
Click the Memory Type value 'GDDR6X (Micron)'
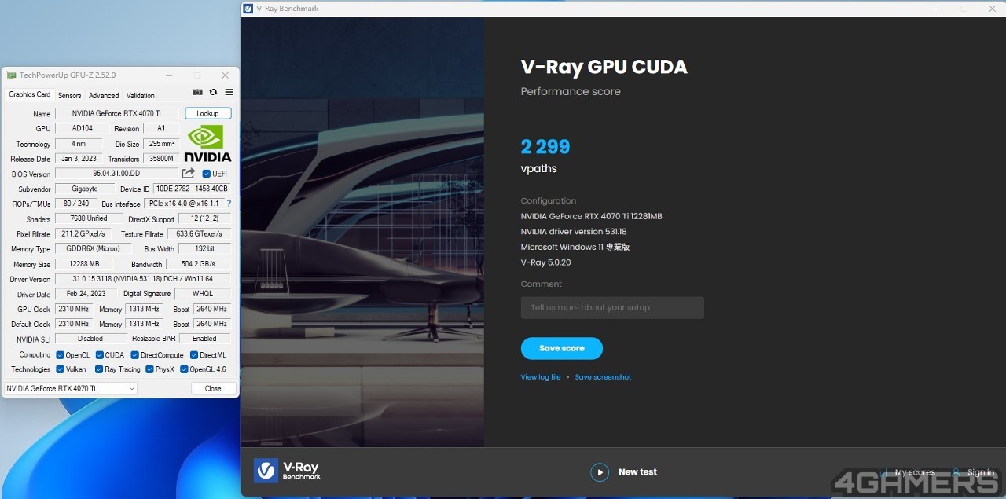(93, 249)
